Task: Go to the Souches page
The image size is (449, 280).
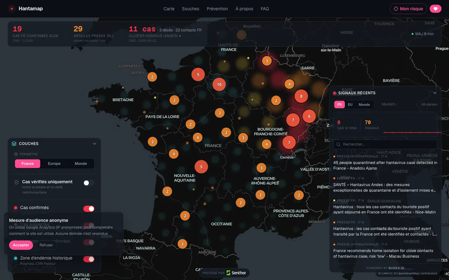Action: (x=190, y=9)
